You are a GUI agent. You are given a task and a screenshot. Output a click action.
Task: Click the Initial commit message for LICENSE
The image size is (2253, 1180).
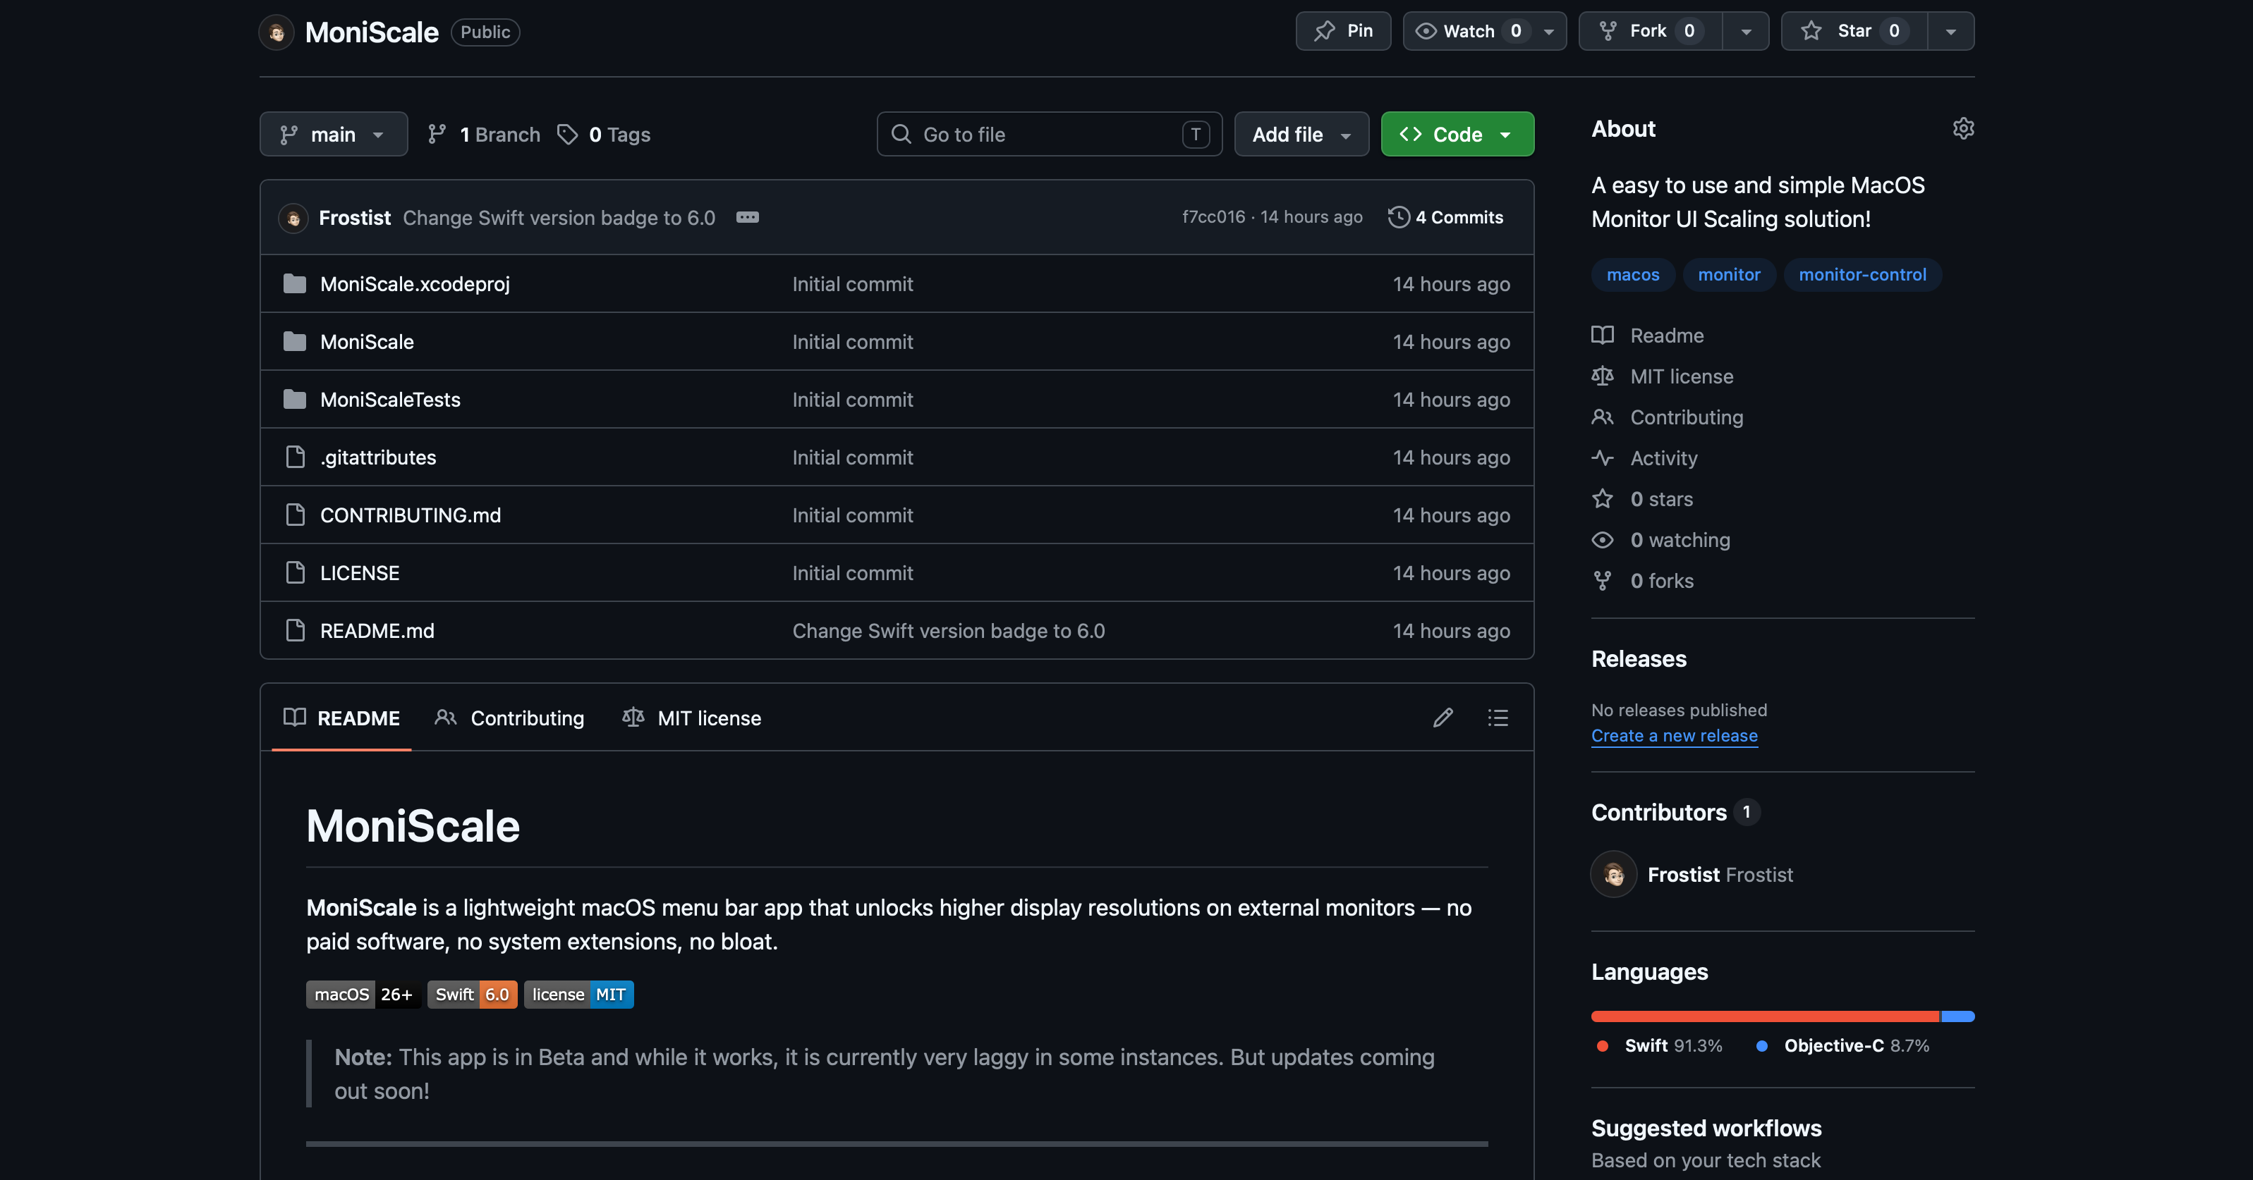(x=852, y=572)
